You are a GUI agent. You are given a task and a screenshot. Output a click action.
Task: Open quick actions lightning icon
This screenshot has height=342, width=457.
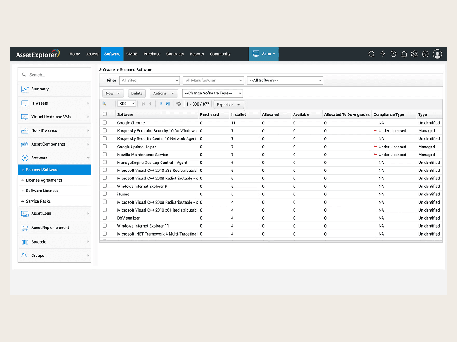[x=382, y=54]
